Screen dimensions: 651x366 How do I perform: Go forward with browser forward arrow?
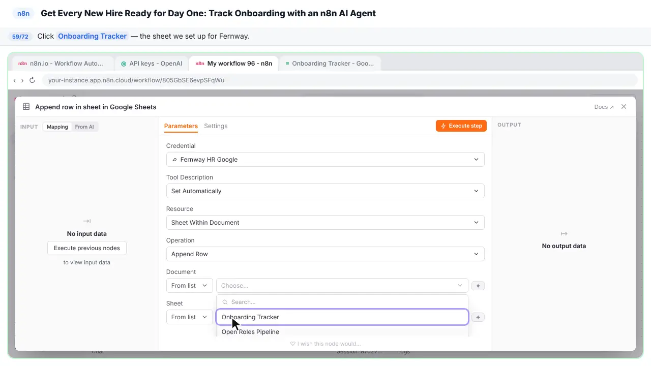point(22,80)
